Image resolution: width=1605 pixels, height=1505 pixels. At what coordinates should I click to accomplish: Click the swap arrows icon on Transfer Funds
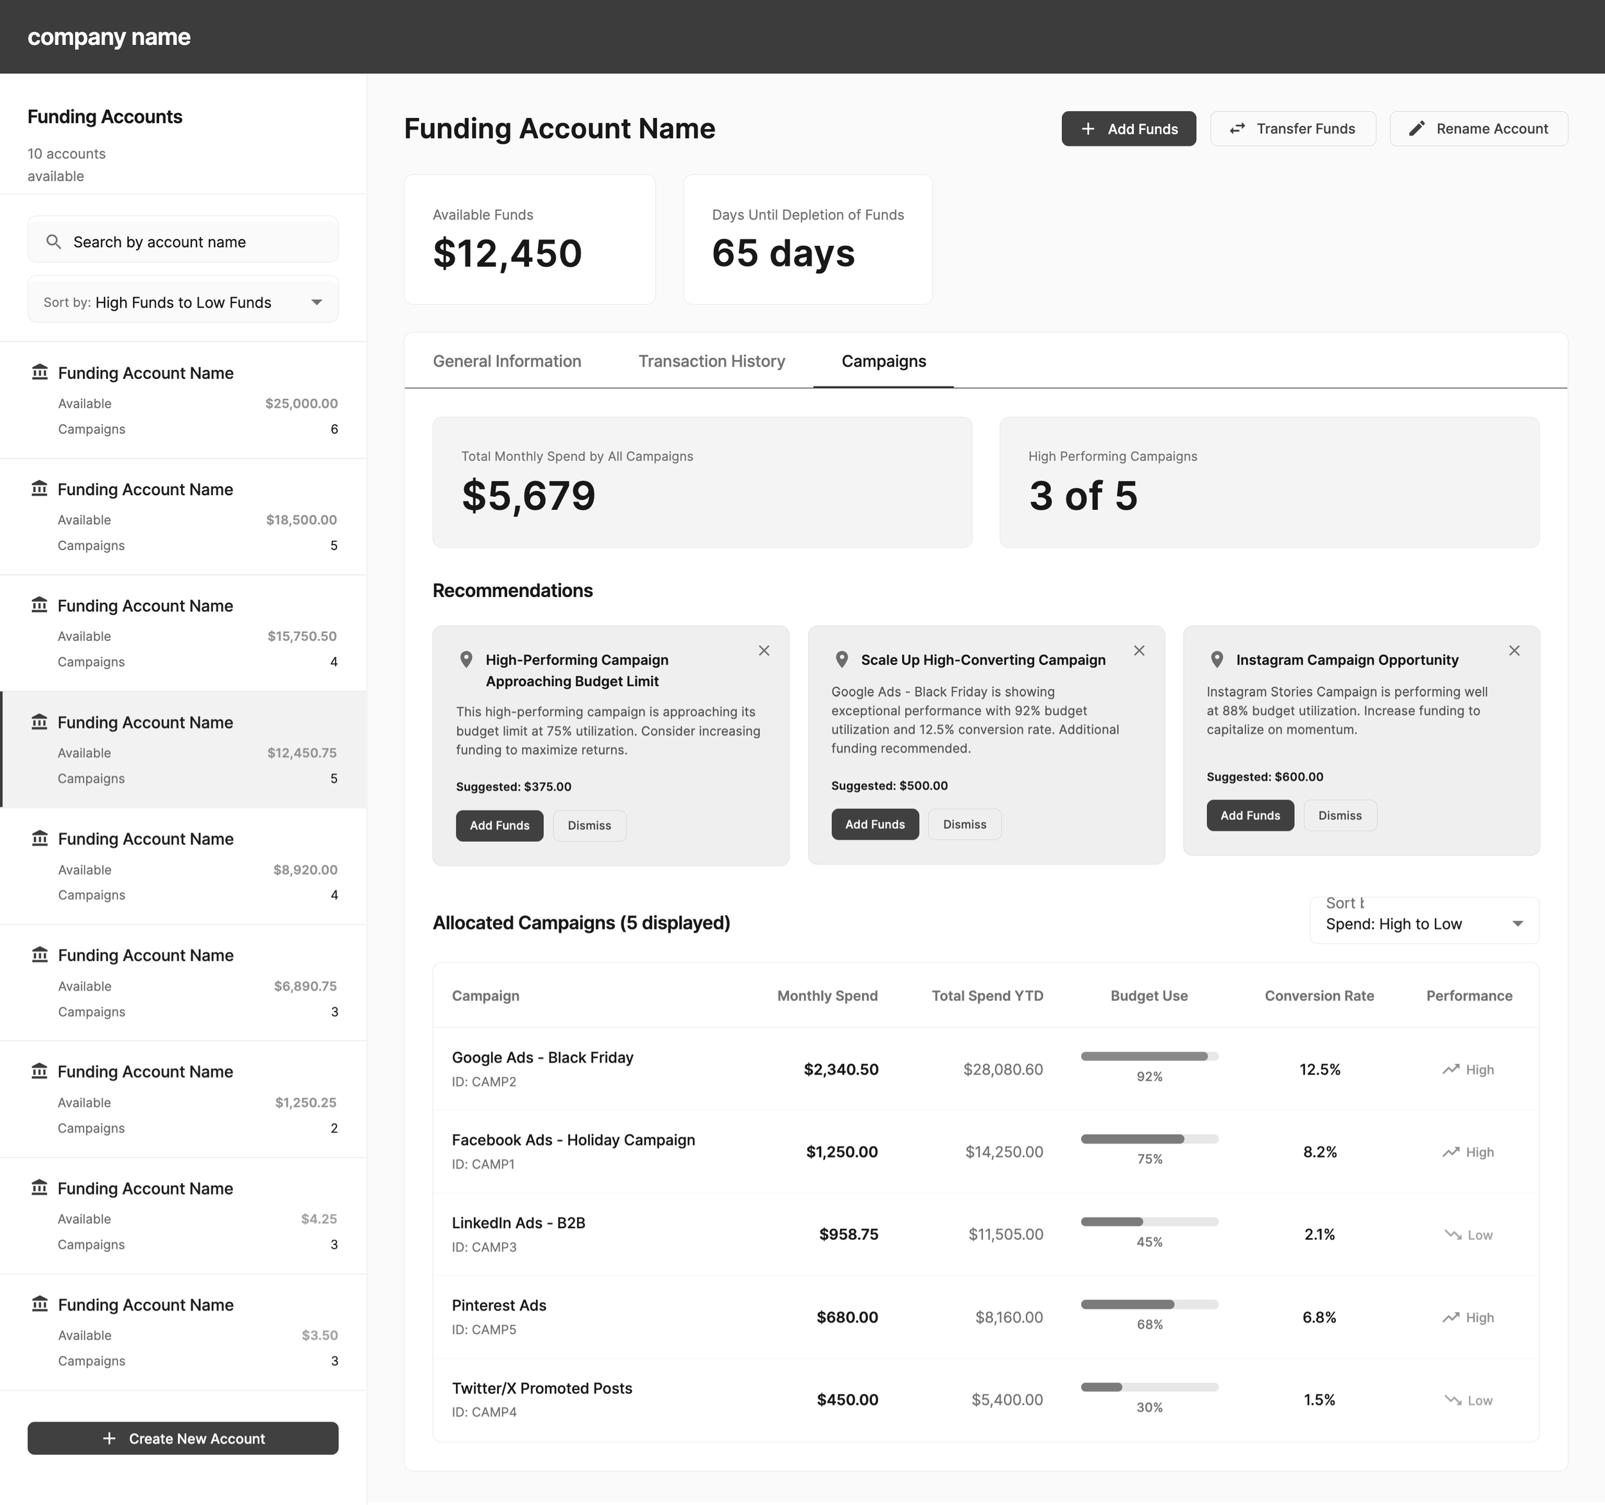click(x=1237, y=129)
